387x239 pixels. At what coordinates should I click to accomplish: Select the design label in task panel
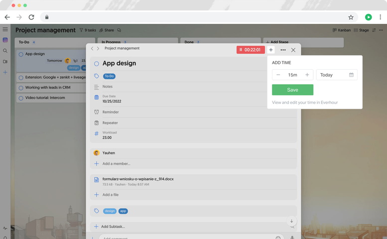tap(110, 211)
